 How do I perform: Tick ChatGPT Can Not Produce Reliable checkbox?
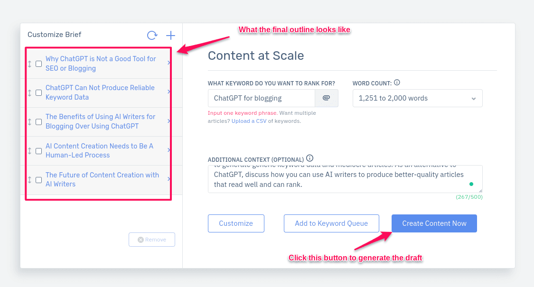(39, 93)
